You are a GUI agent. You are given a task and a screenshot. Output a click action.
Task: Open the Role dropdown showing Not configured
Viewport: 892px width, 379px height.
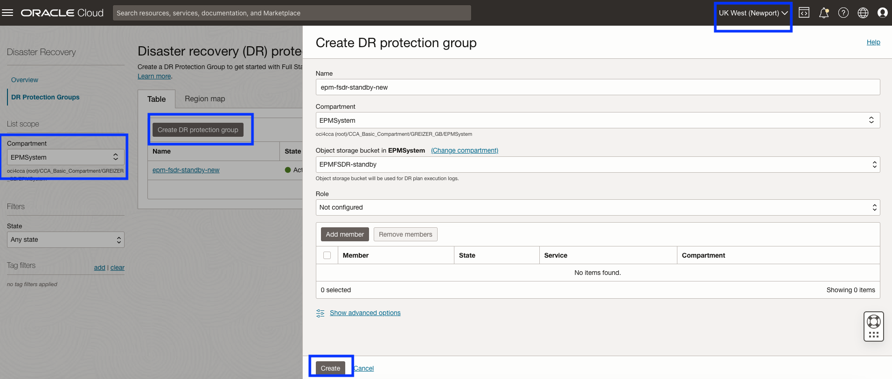click(x=598, y=207)
